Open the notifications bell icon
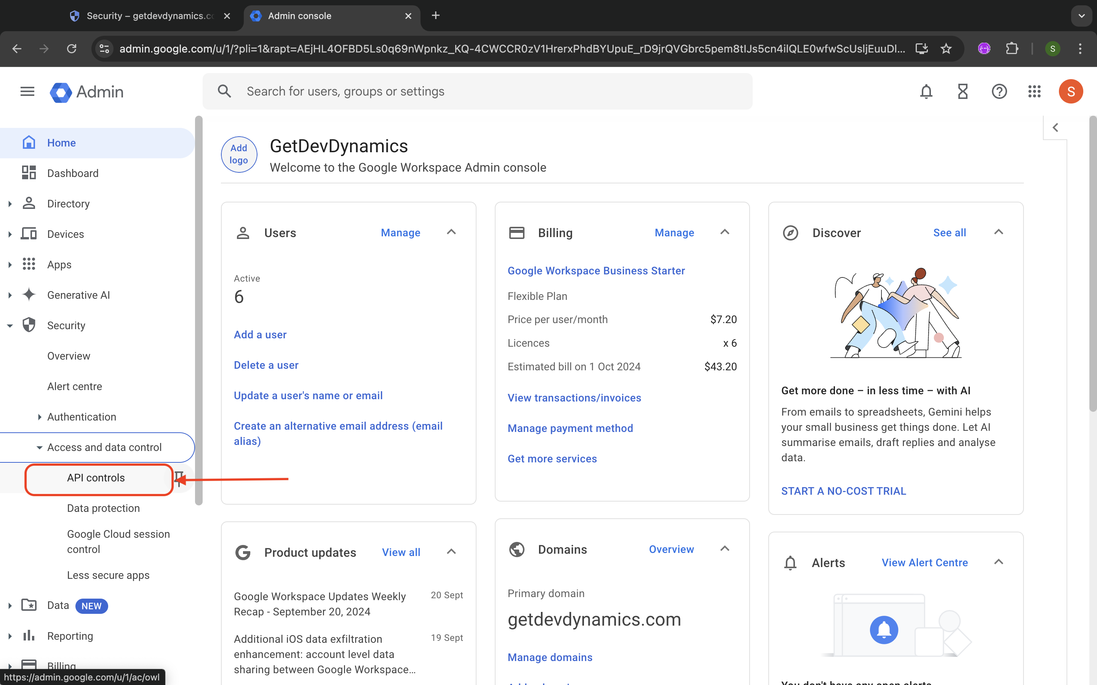 pyautogui.click(x=926, y=91)
